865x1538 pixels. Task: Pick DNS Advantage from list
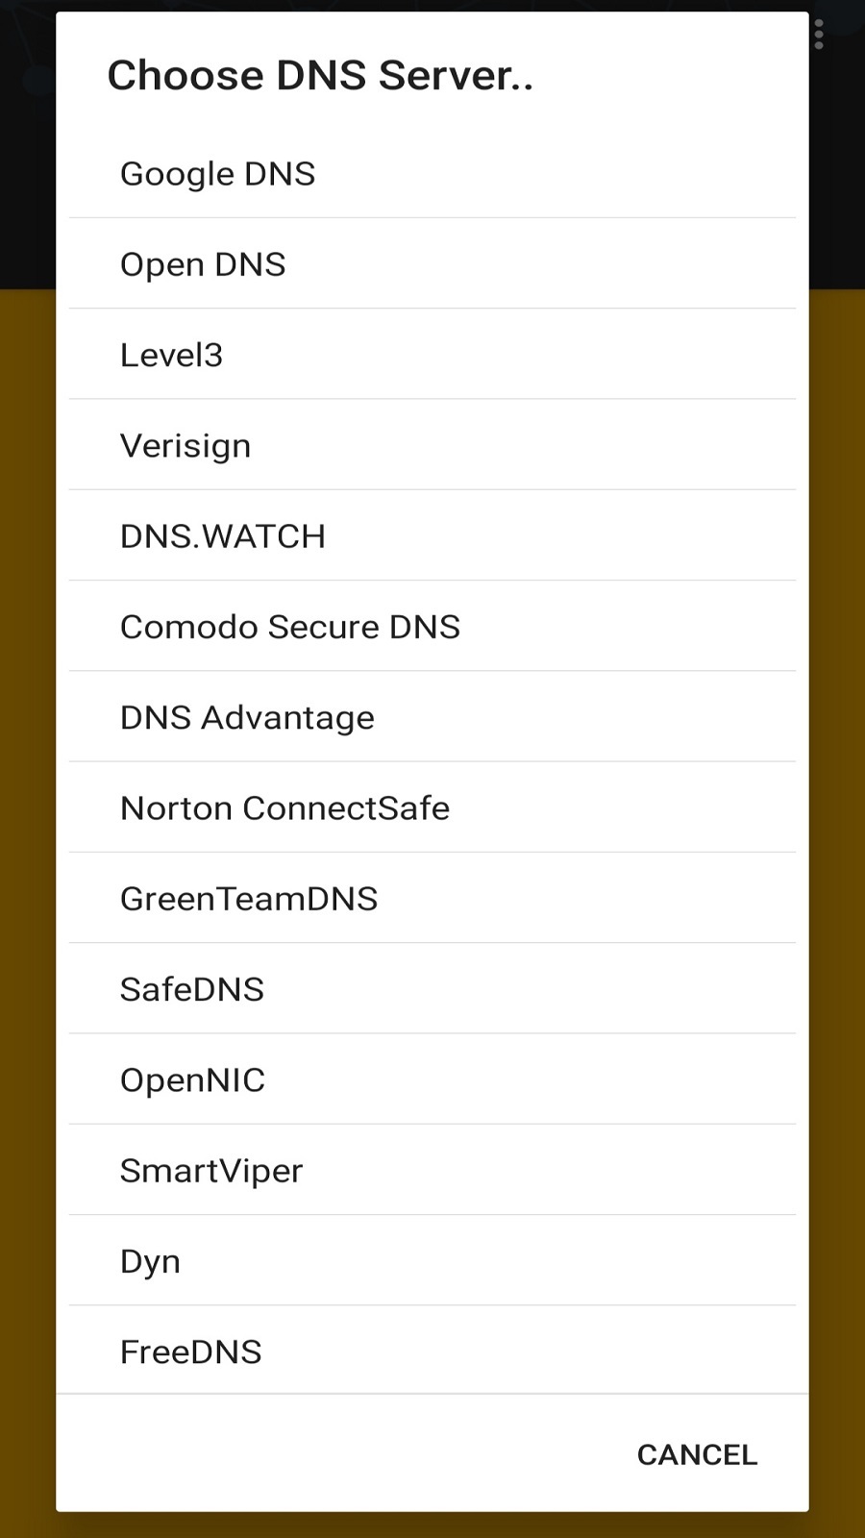pos(432,716)
